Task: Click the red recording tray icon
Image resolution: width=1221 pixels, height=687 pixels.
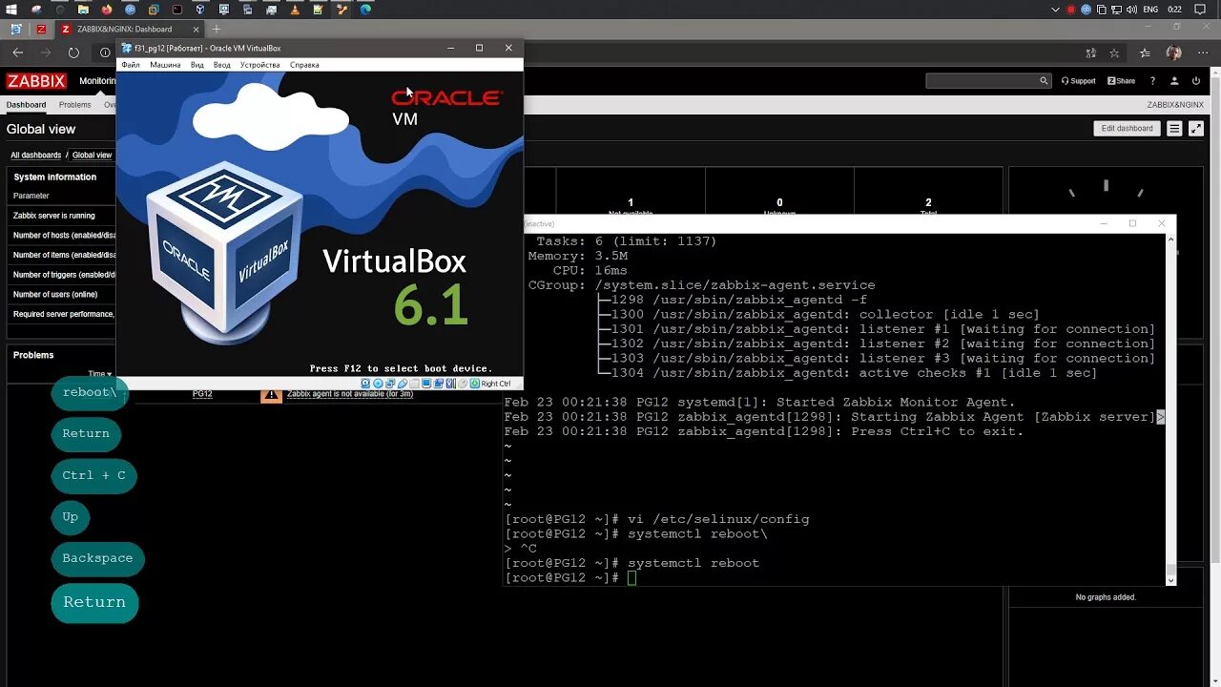Action: point(1071,10)
